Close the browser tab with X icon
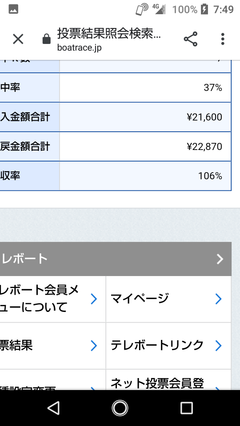240x426 pixels. pyautogui.click(x=18, y=39)
